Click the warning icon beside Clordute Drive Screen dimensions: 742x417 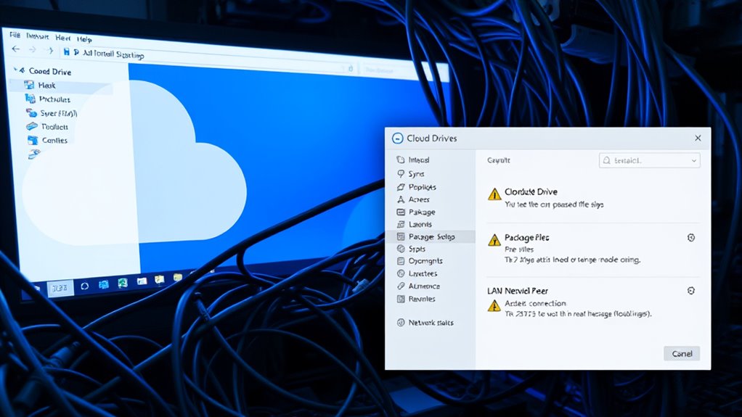pyautogui.click(x=494, y=194)
